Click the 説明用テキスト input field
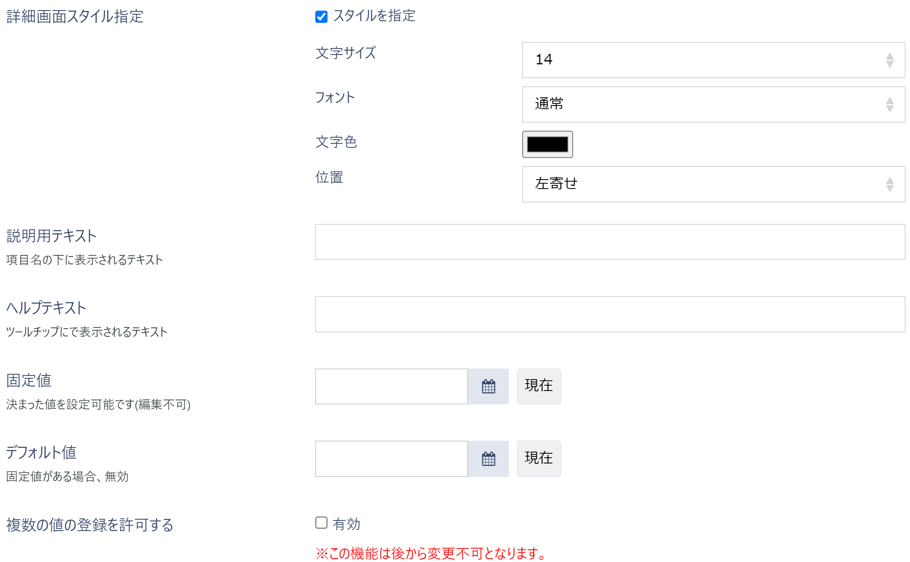910x562 pixels. tap(609, 242)
